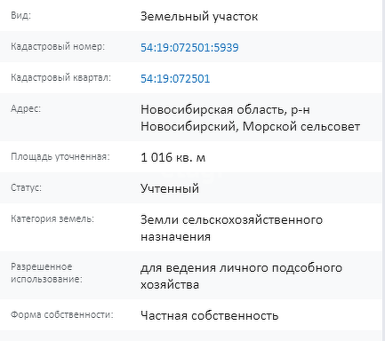Click the vertical scrollbar at right edge

383,170
